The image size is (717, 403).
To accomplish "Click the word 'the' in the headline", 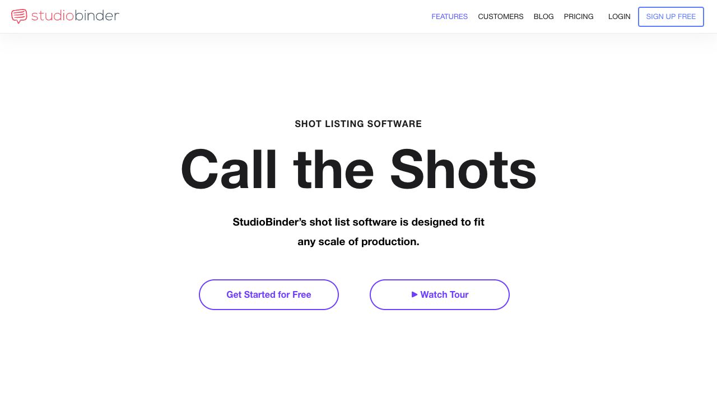I will [333, 170].
